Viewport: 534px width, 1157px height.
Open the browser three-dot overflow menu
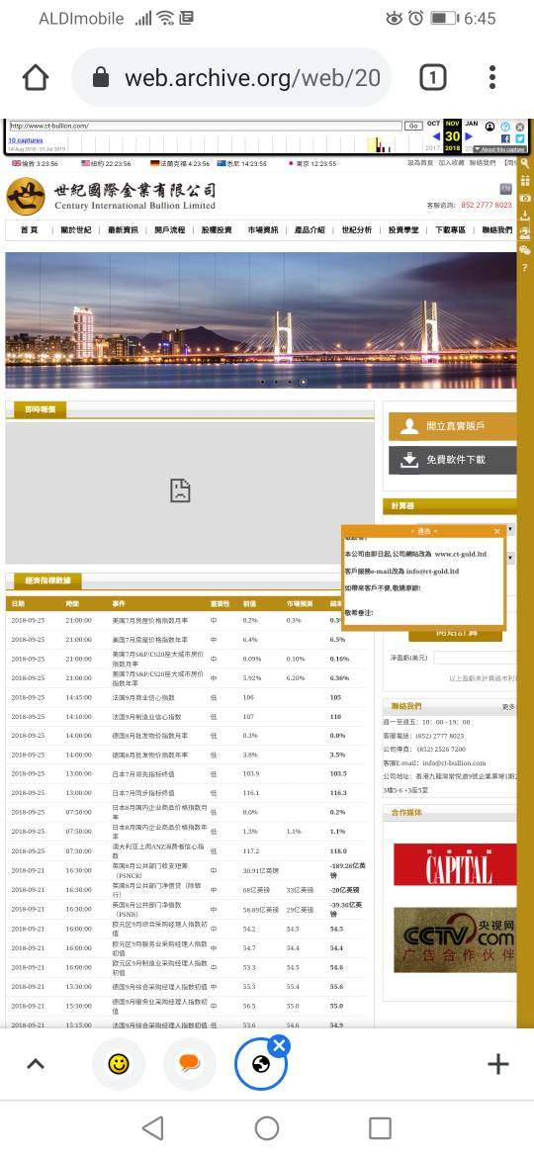pyautogui.click(x=491, y=77)
